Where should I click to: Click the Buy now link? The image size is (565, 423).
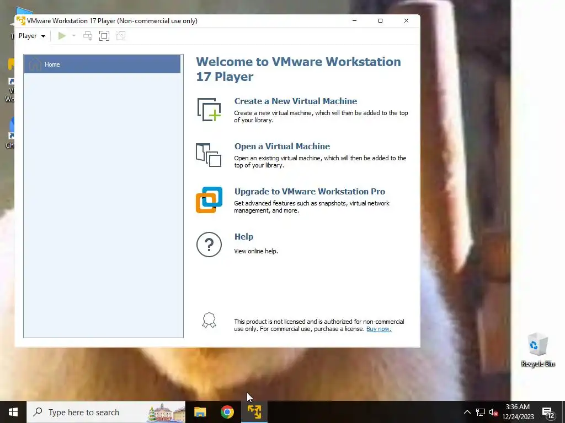[379, 329]
